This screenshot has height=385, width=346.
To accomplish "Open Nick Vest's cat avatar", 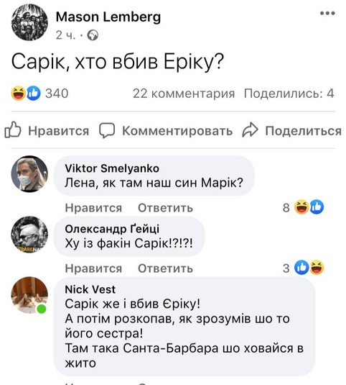I will pyautogui.click(x=29, y=295).
